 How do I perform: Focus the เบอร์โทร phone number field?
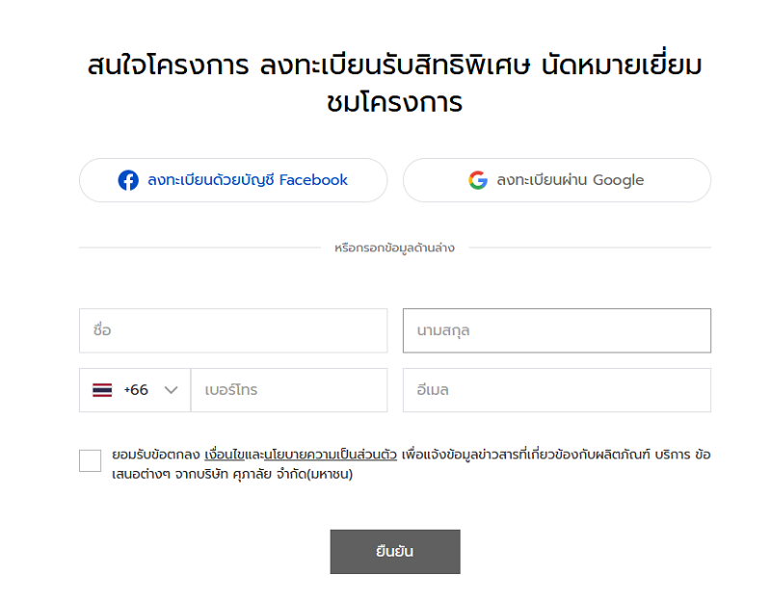point(289,390)
